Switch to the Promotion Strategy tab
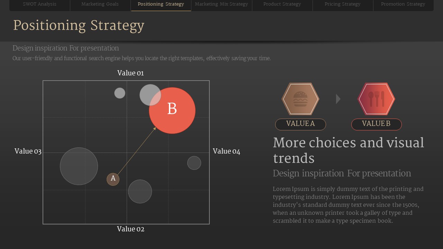Screen dimensions: 443x249 click(403, 4)
